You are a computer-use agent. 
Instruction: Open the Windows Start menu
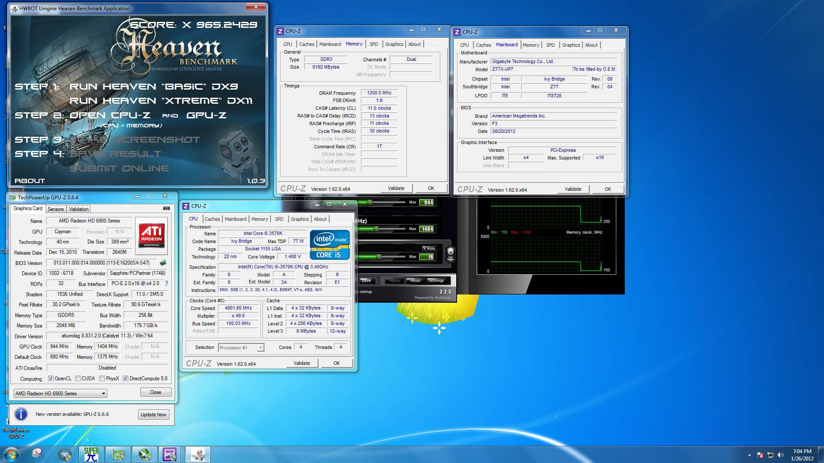click(11, 454)
